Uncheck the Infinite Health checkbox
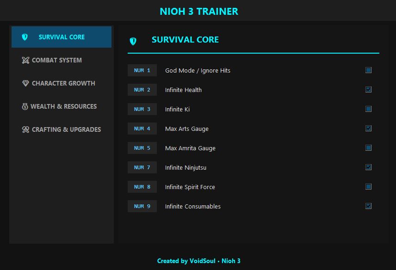This screenshot has width=396, height=270. coord(368,90)
